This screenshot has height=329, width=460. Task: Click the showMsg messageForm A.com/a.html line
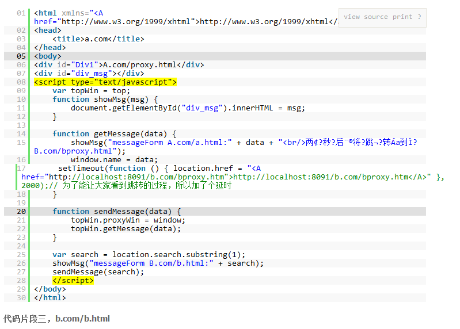coord(244,143)
